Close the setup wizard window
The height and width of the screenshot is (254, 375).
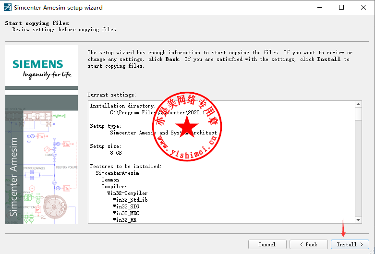(363, 7)
